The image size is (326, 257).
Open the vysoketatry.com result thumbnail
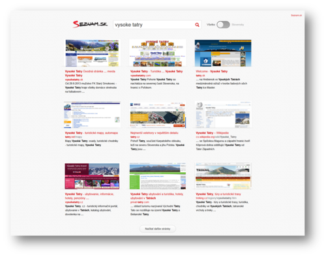[x=158, y=53]
